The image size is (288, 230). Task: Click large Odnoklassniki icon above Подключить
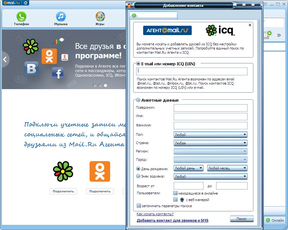(100, 171)
